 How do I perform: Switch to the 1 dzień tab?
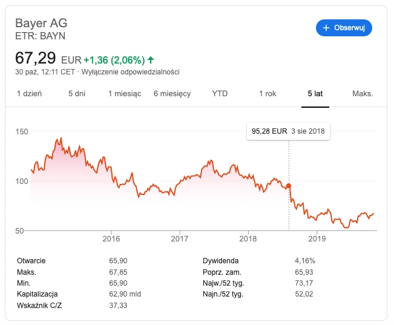[x=29, y=94]
